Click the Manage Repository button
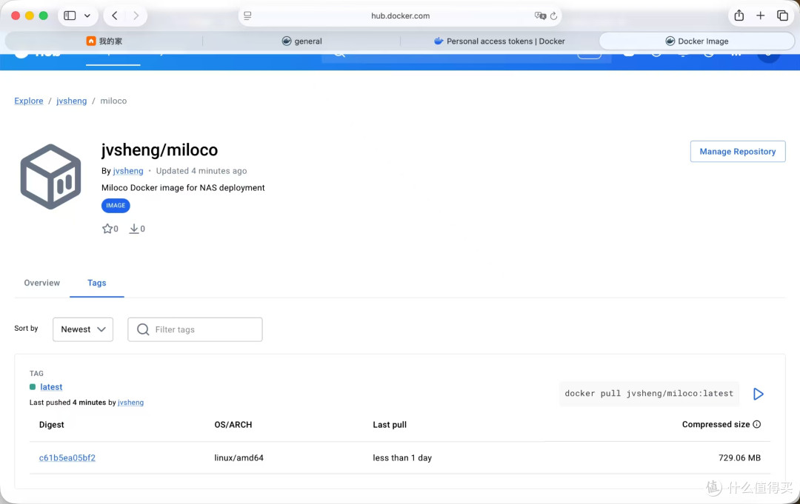Image resolution: width=800 pixels, height=504 pixels. [x=738, y=152]
